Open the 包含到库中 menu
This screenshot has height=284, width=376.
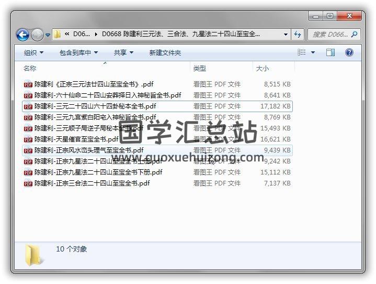(78, 52)
